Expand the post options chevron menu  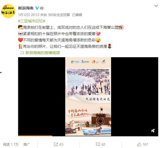pos(156,6)
